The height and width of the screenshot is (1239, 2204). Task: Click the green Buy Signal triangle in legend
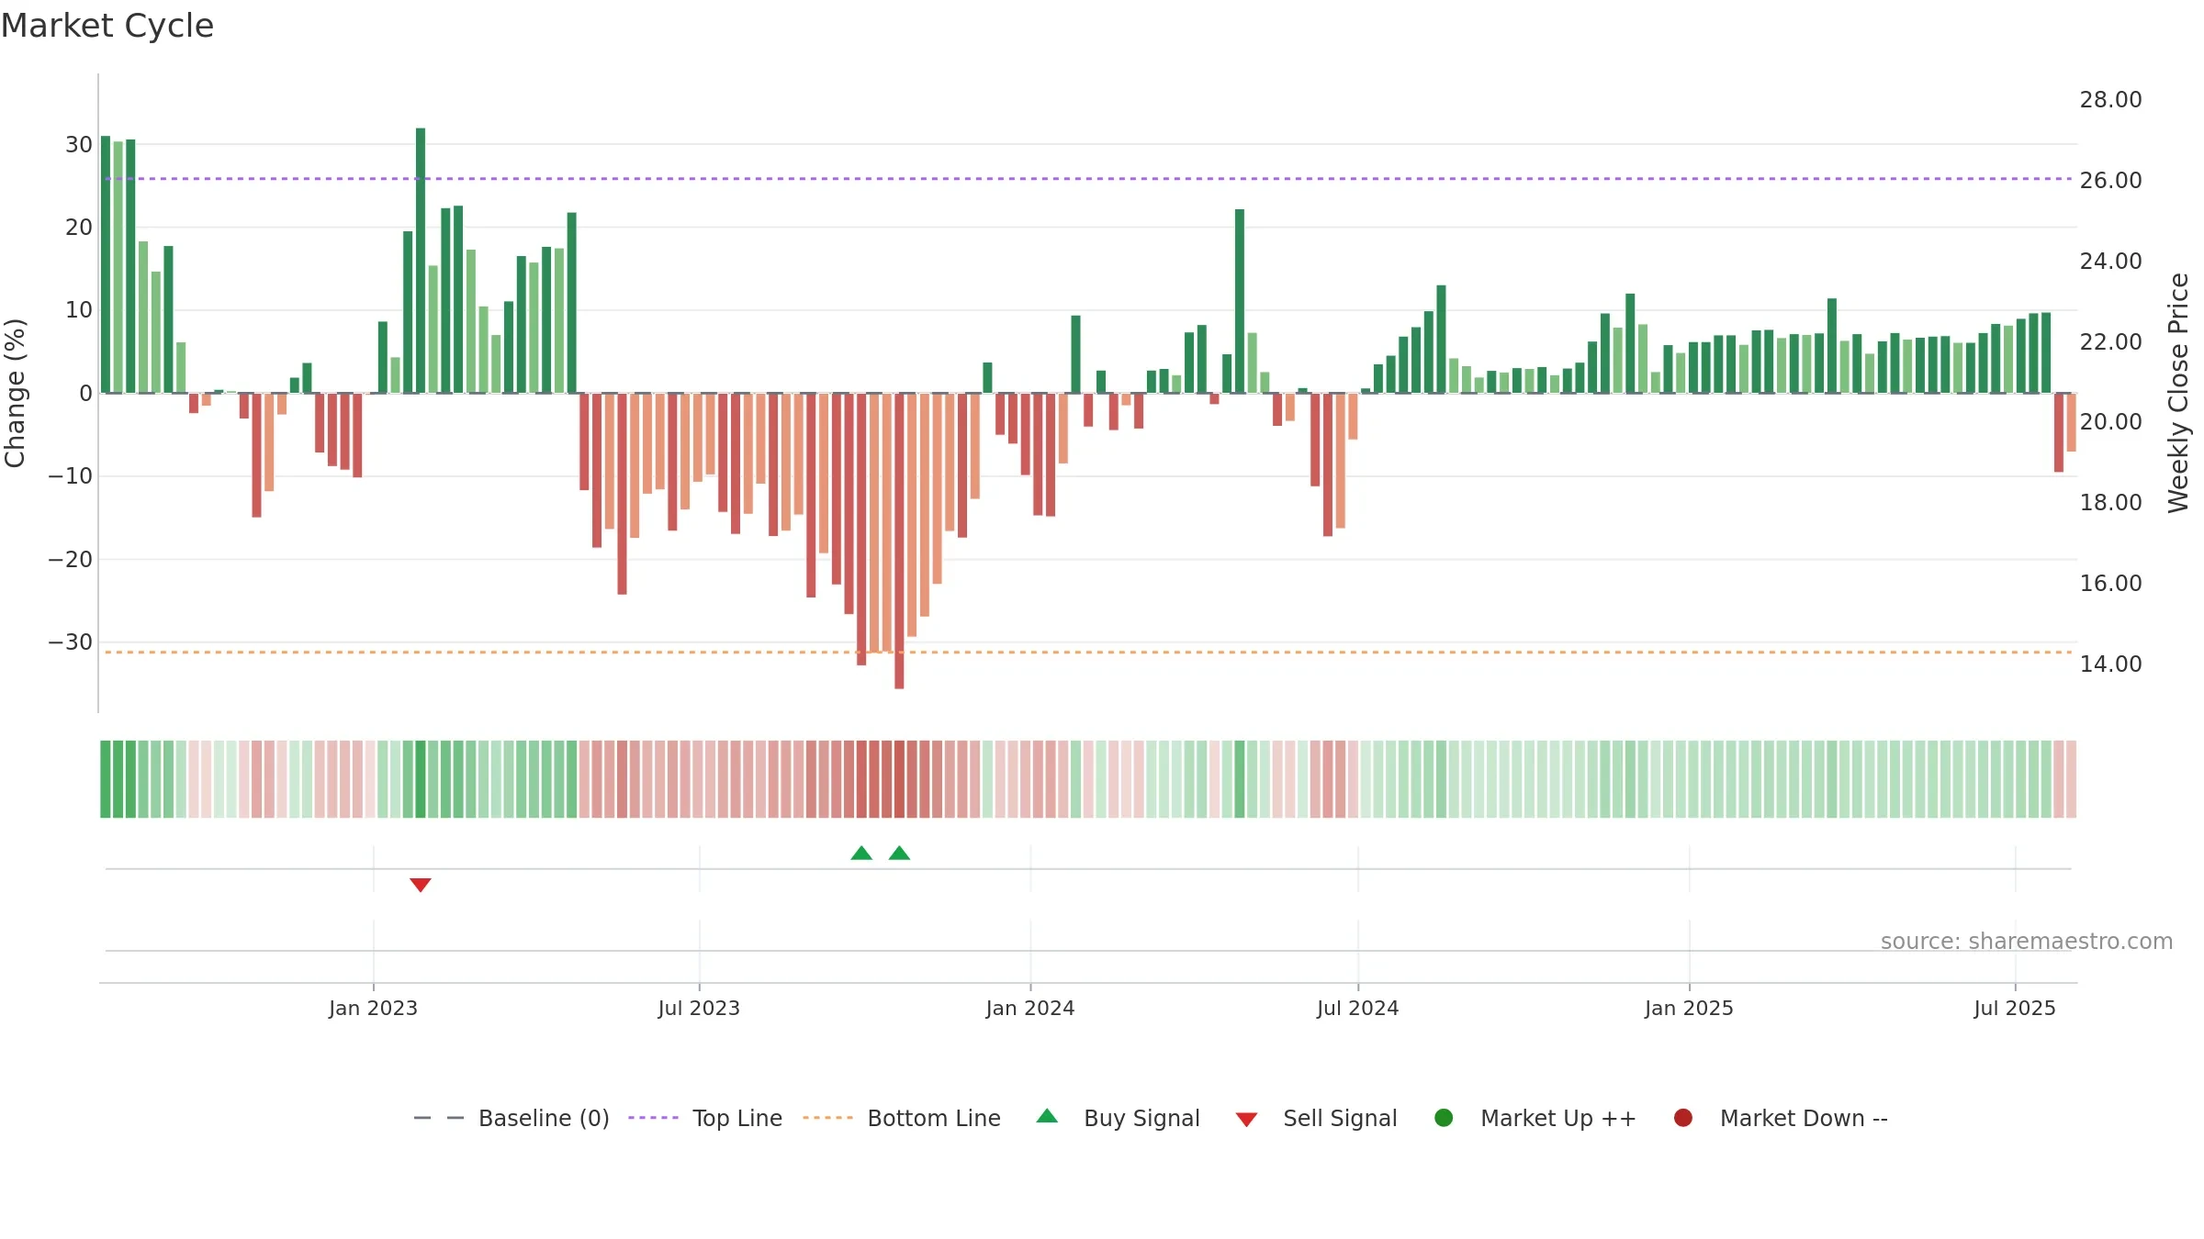pyautogui.click(x=1047, y=1116)
